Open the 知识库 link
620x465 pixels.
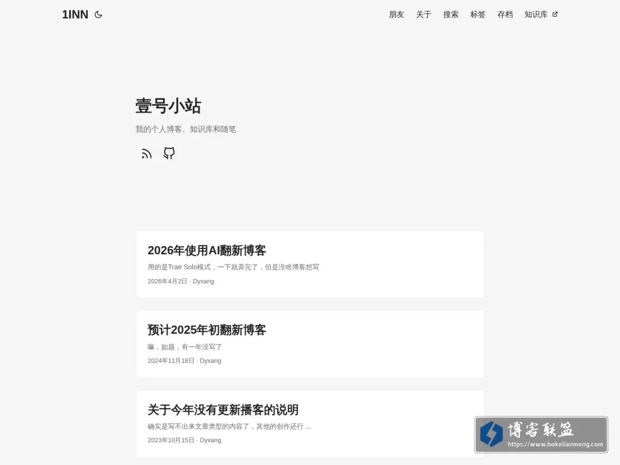(x=541, y=14)
